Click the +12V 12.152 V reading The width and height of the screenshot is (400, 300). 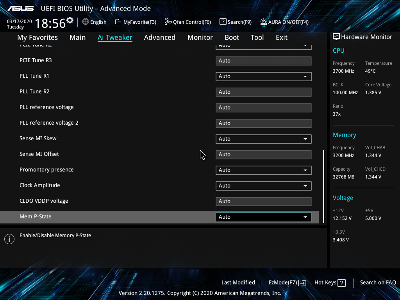pyautogui.click(x=342, y=219)
